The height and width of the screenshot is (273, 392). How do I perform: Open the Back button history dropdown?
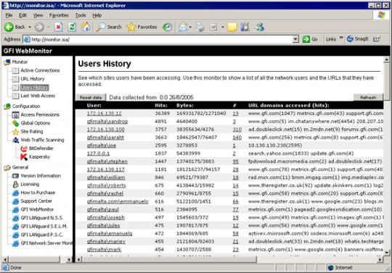coord(30,27)
